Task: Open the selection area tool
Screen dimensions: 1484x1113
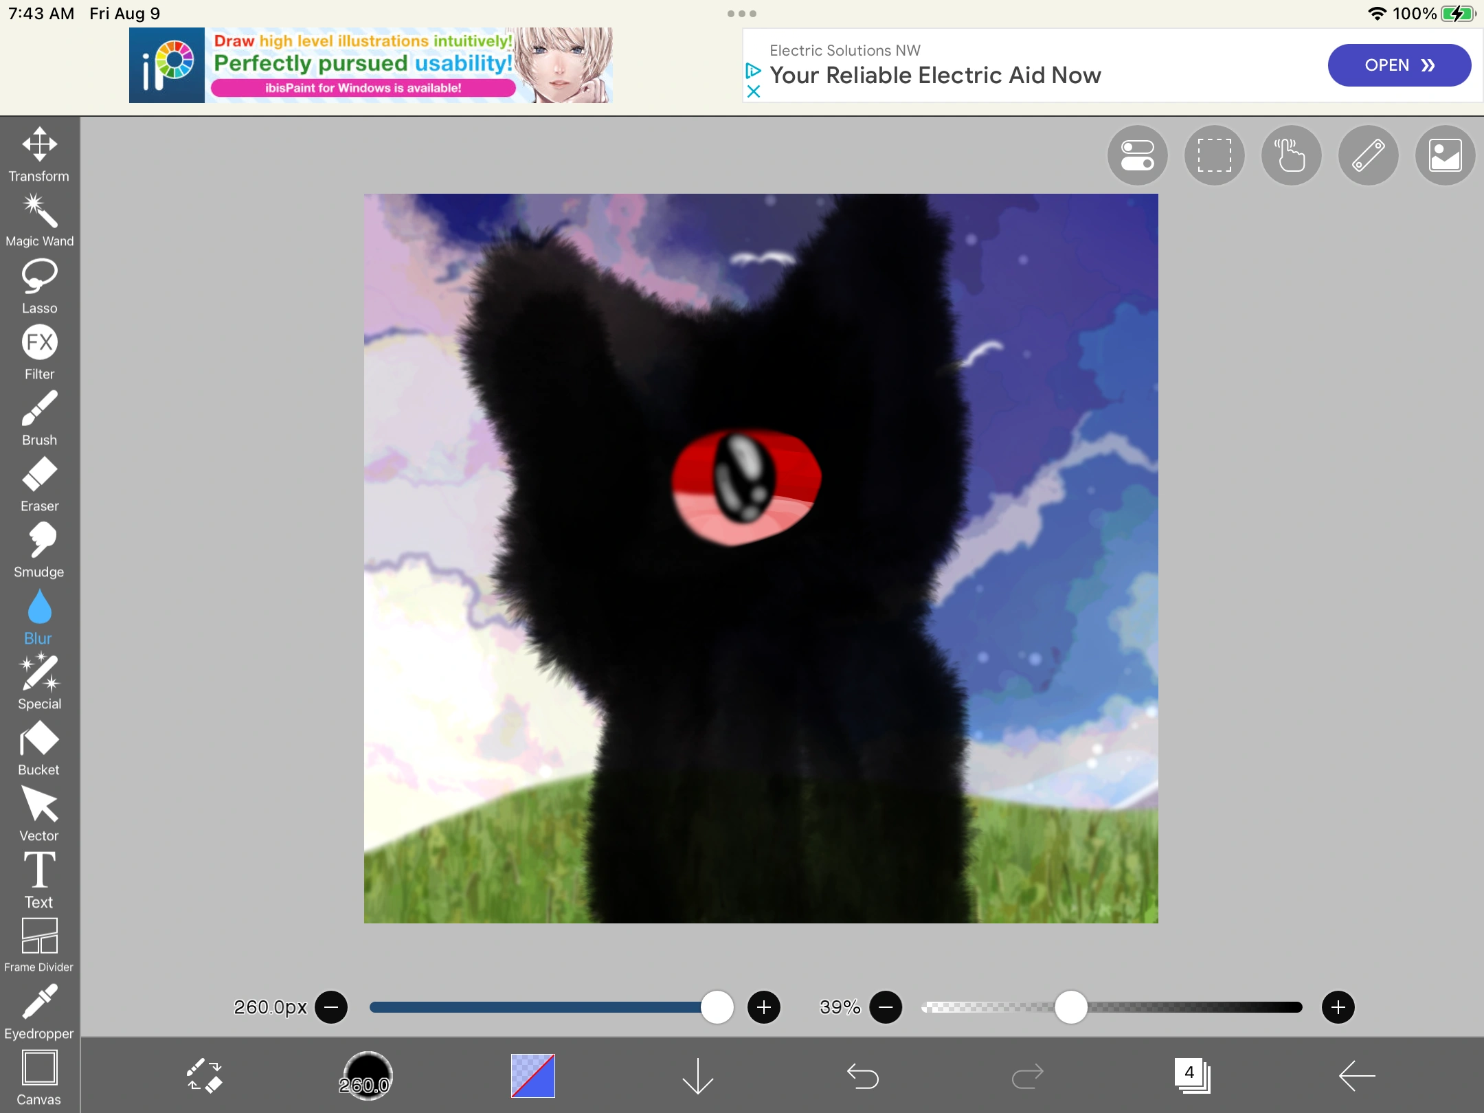Action: tap(1213, 155)
